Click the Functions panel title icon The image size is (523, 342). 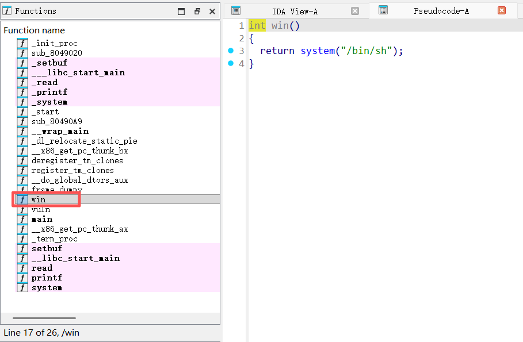coord(7,11)
